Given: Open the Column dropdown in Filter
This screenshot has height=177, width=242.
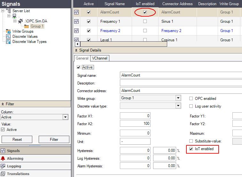Looking at the screenshot, I should [x=66, y=117].
